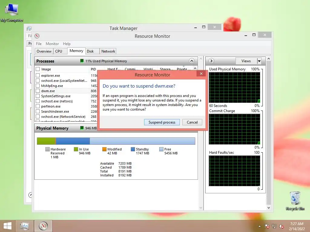Select all processes with Image header checkbox

[x=38, y=69]
